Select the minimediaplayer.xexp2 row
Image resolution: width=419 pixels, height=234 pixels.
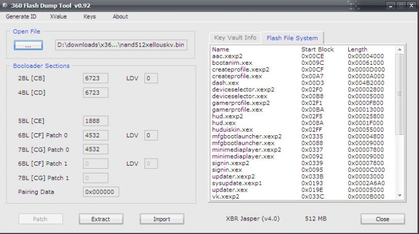[303, 150]
